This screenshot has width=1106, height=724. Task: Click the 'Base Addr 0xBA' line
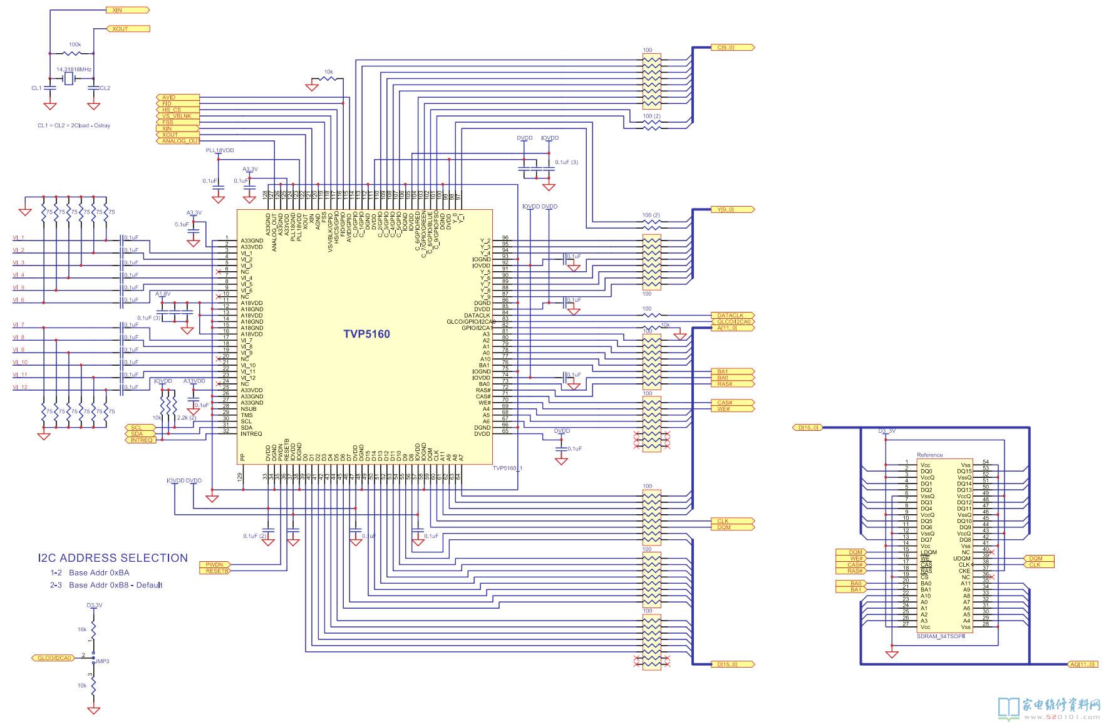click(99, 572)
